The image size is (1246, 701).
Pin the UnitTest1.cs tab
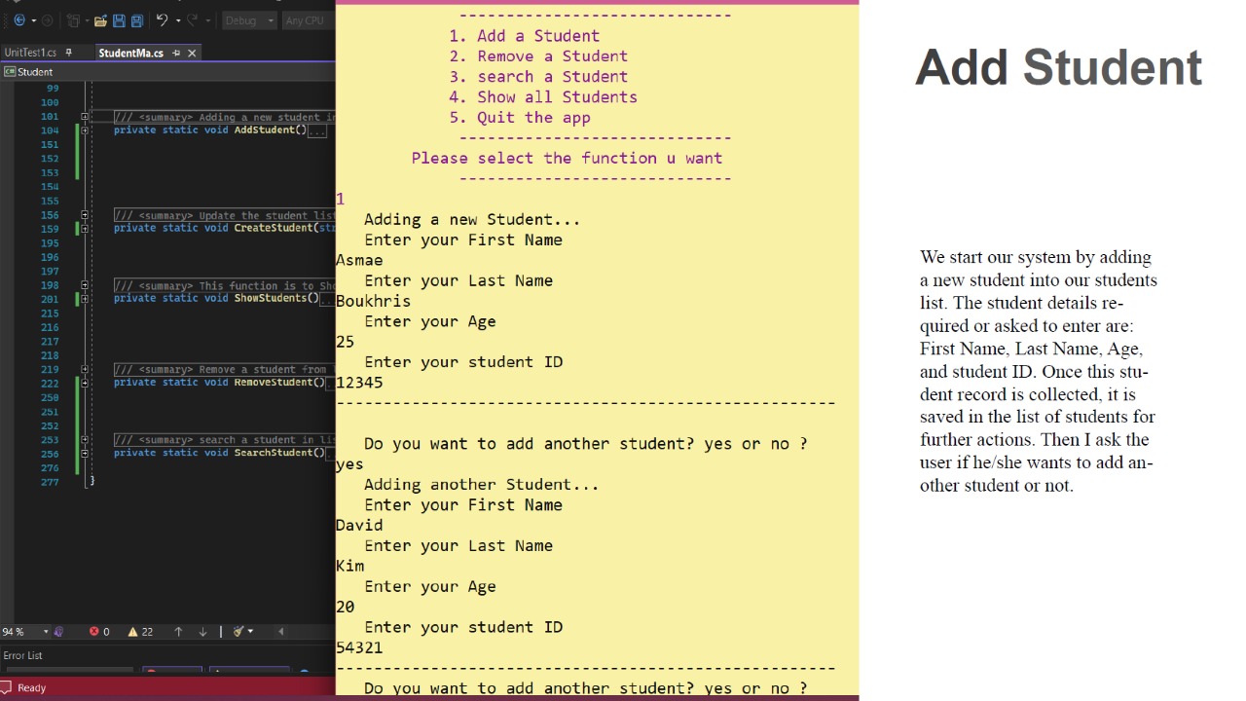pyautogui.click(x=68, y=53)
